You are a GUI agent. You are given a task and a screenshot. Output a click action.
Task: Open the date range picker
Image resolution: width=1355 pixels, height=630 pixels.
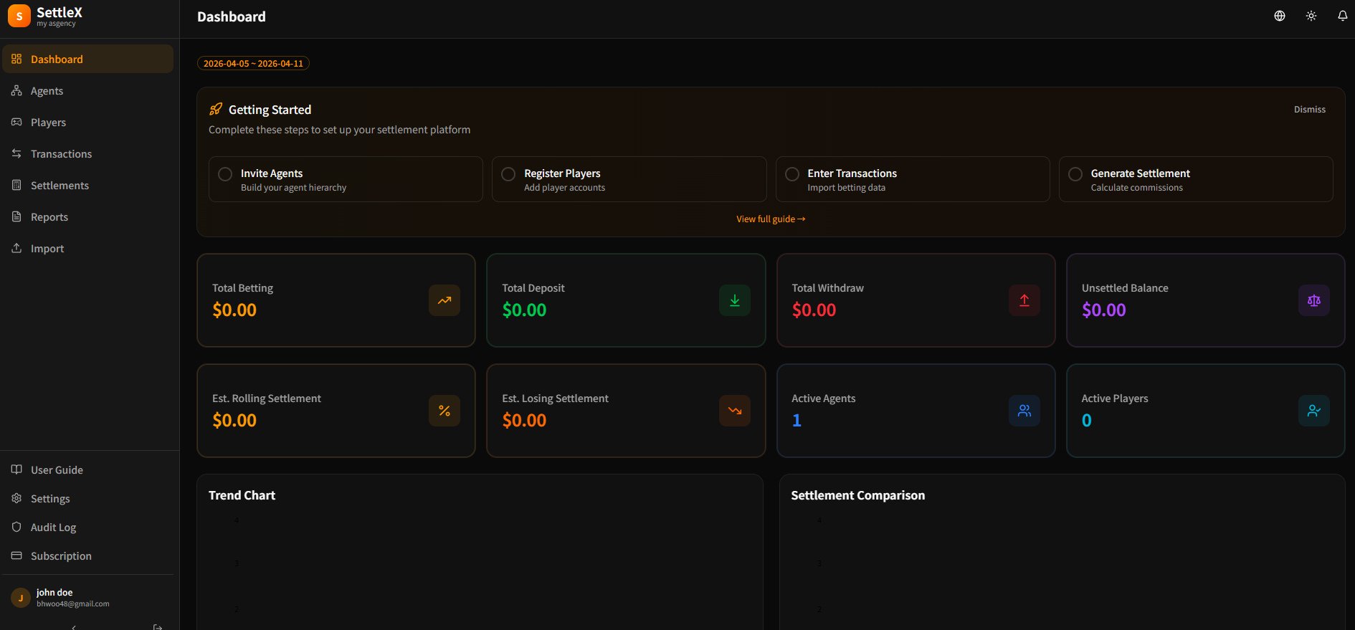tap(253, 64)
